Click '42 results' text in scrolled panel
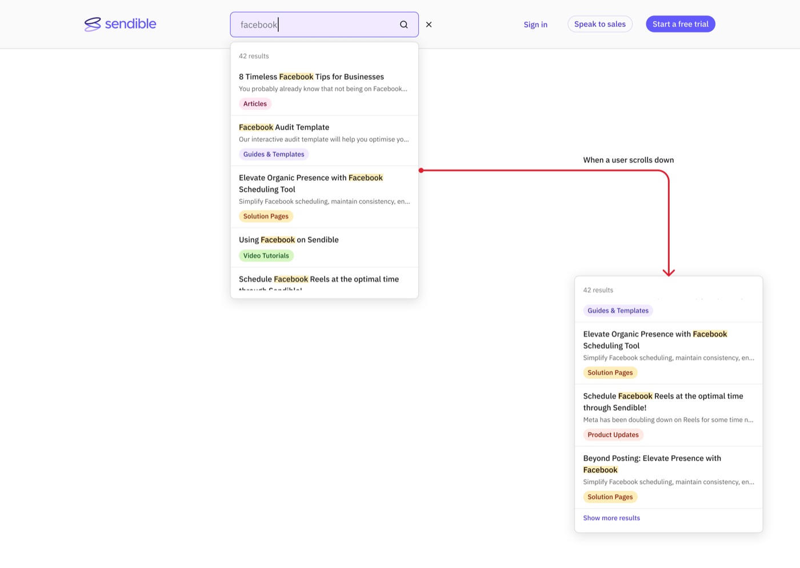This screenshot has height=568, width=800. tap(598, 290)
